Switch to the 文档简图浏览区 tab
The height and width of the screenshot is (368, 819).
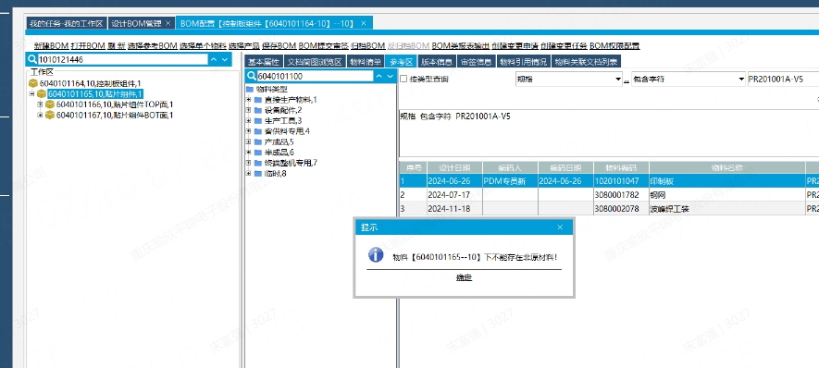point(315,62)
